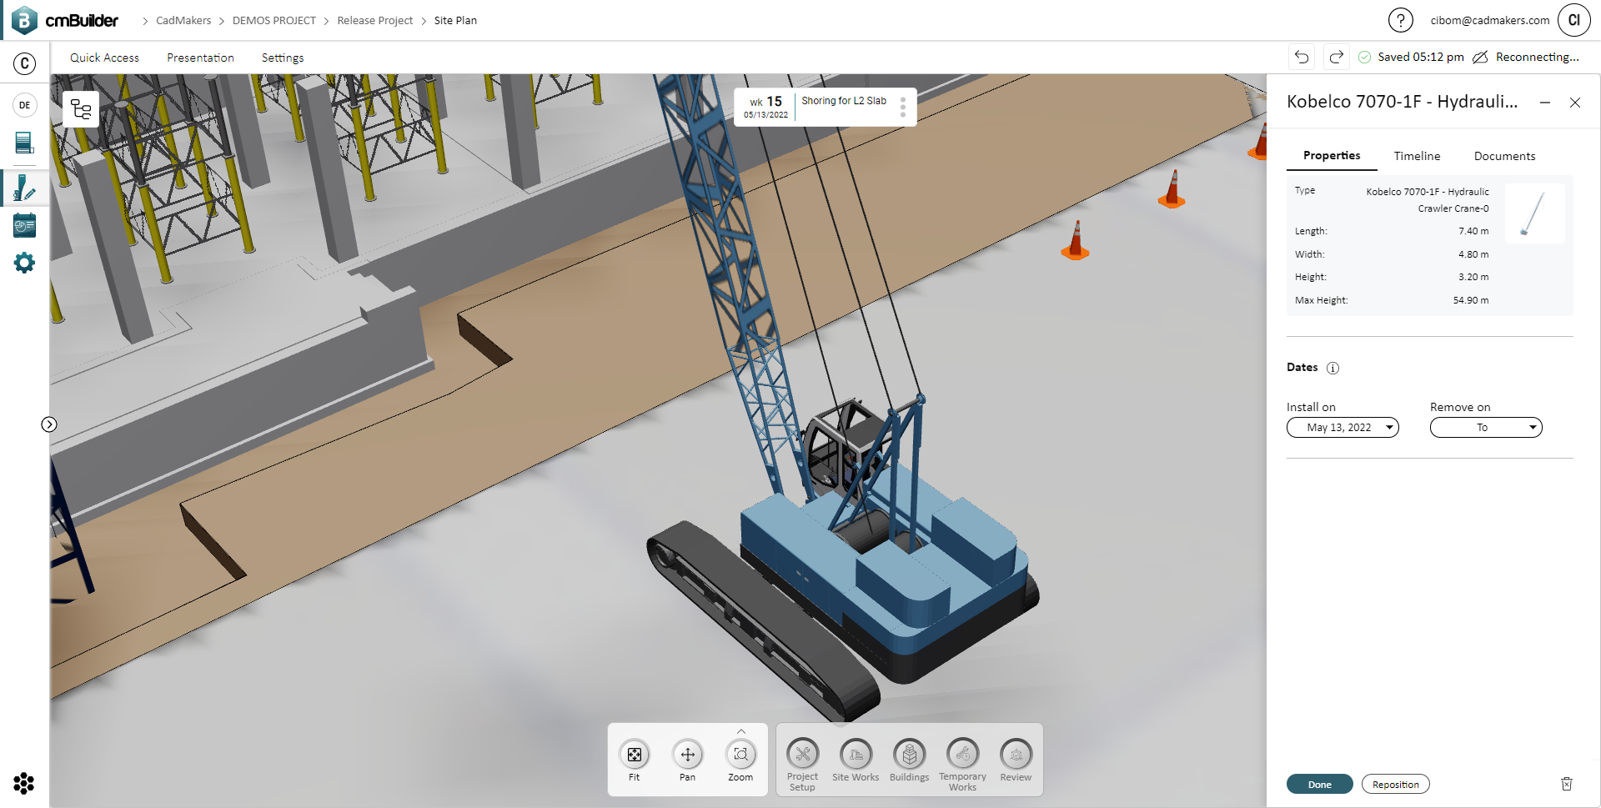Click the Undo arrow
Image resolution: width=1601 pixels, height=808 pixels.
(1302, 57)
